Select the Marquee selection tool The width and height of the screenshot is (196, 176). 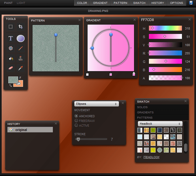pos(10,27)
